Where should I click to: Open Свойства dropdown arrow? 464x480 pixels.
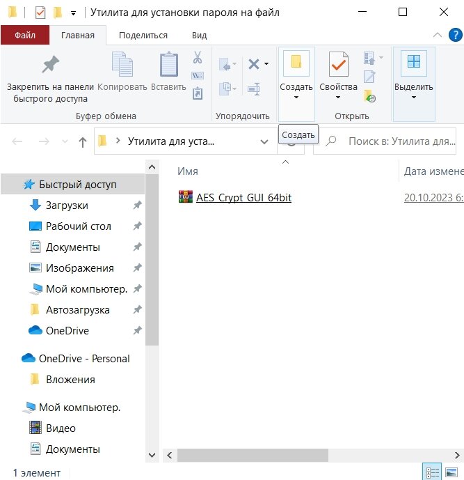(338, 98)
